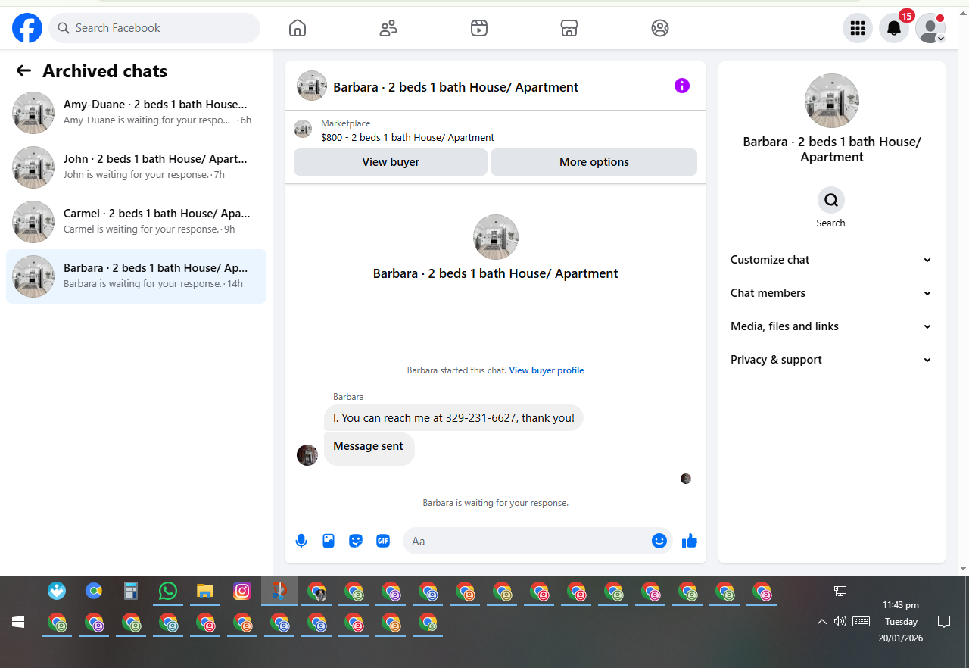Open Instagram from the taskbar
Image resolution: width=969 pixels, height=668 pixels.
point(242,591)
